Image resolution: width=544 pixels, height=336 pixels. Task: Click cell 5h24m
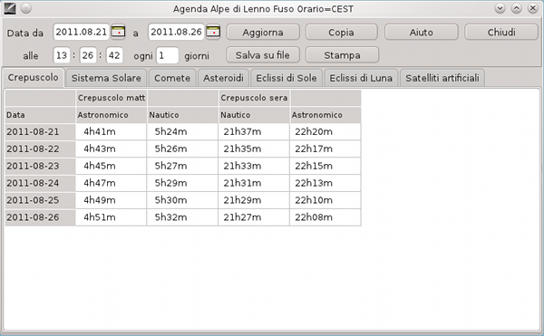coord(183,132)
